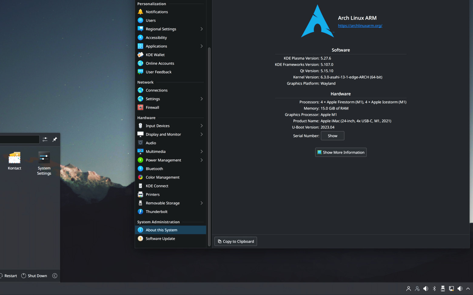The width and height of the screenshot is (473, 295).
Task: Open KDE Wallet icon
Action: click(140, 55)
